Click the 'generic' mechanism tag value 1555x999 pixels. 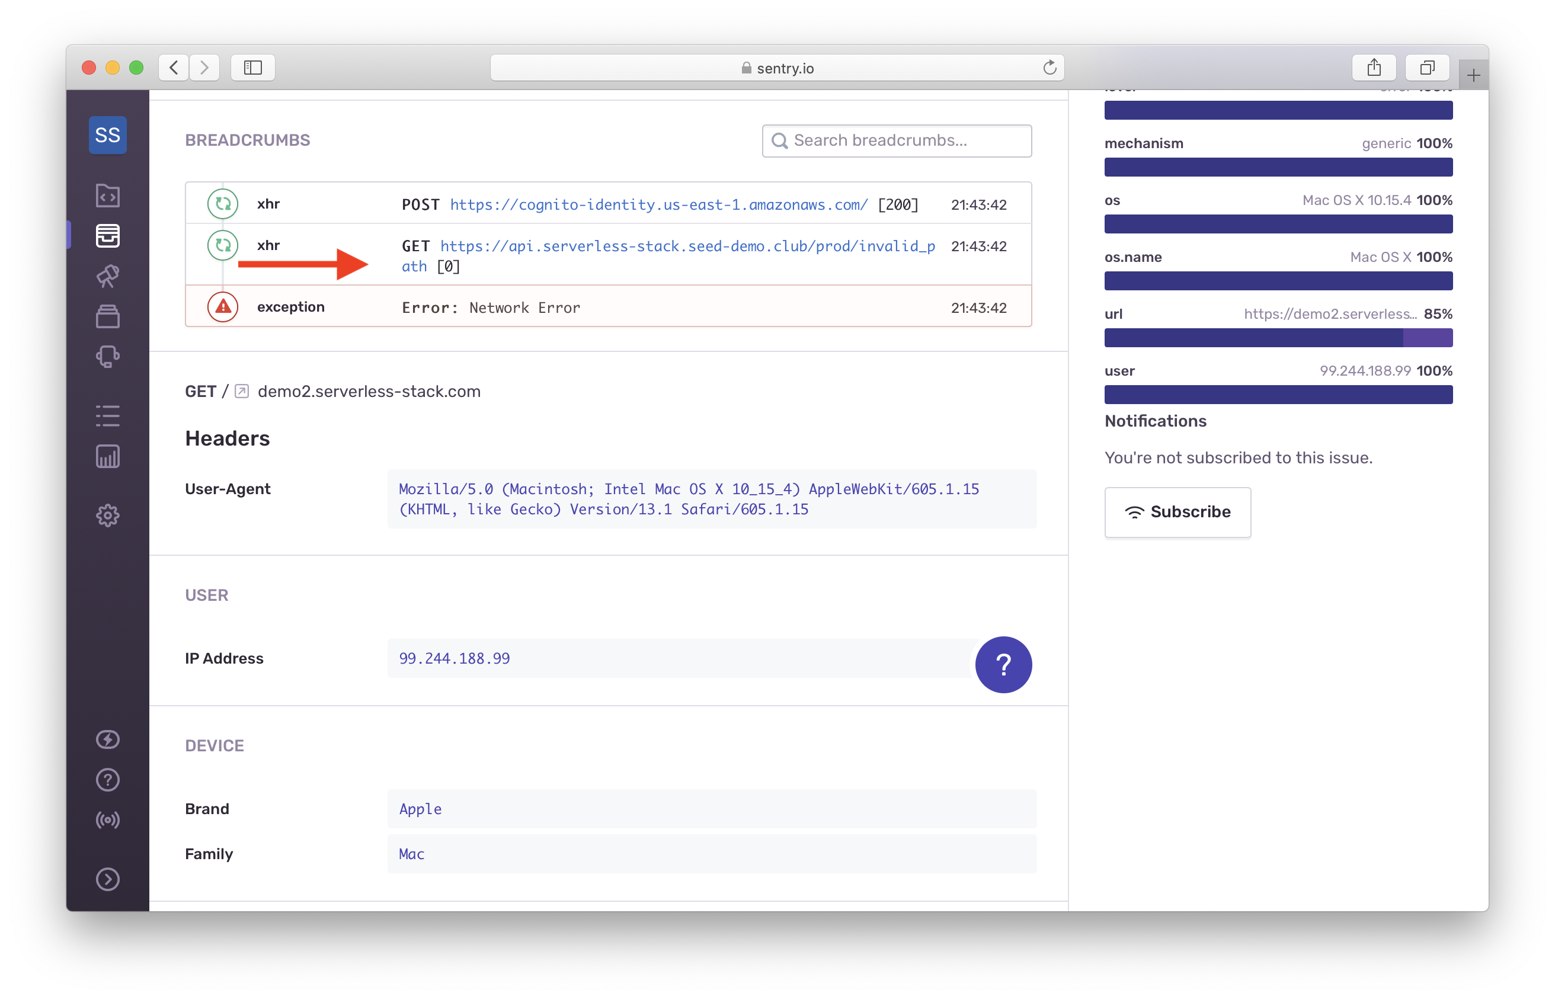pyautogui.click(x=1386, y=143)
